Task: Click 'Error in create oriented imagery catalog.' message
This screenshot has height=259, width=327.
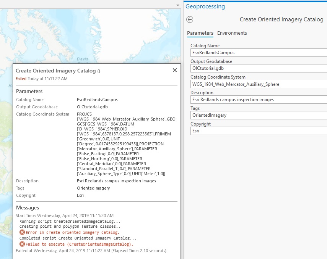Action: coord(72,232)
